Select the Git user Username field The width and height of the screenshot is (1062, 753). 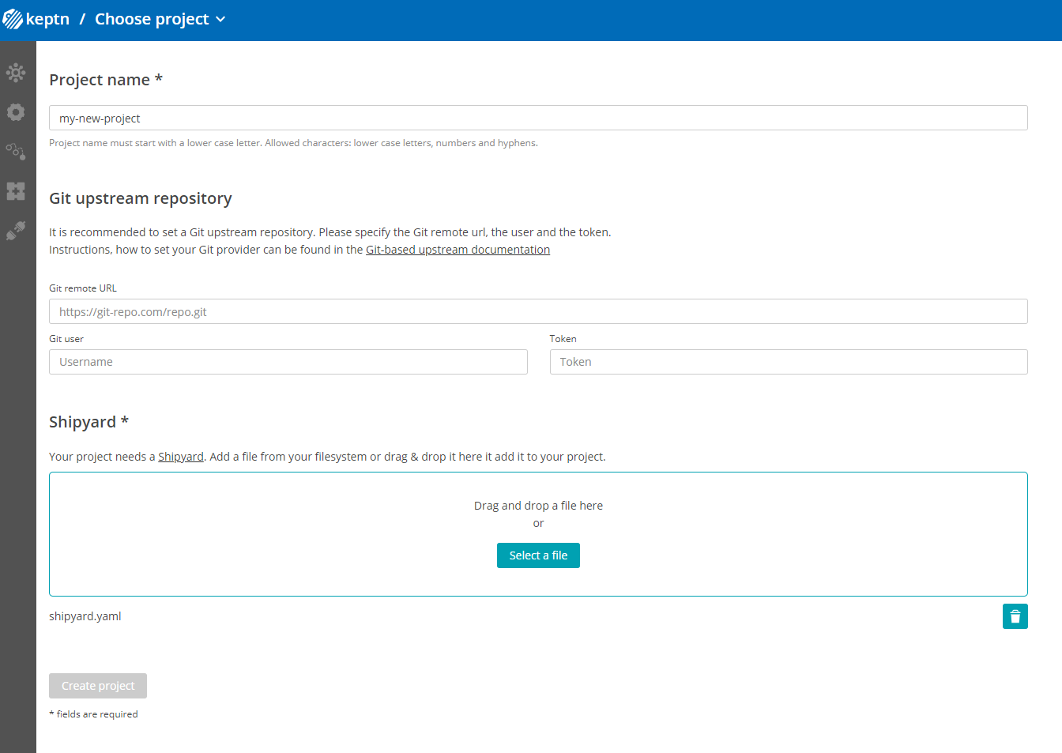pos(288,361)
